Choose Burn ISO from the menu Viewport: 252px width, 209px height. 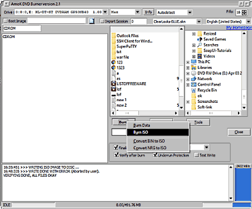pos(158,132)
